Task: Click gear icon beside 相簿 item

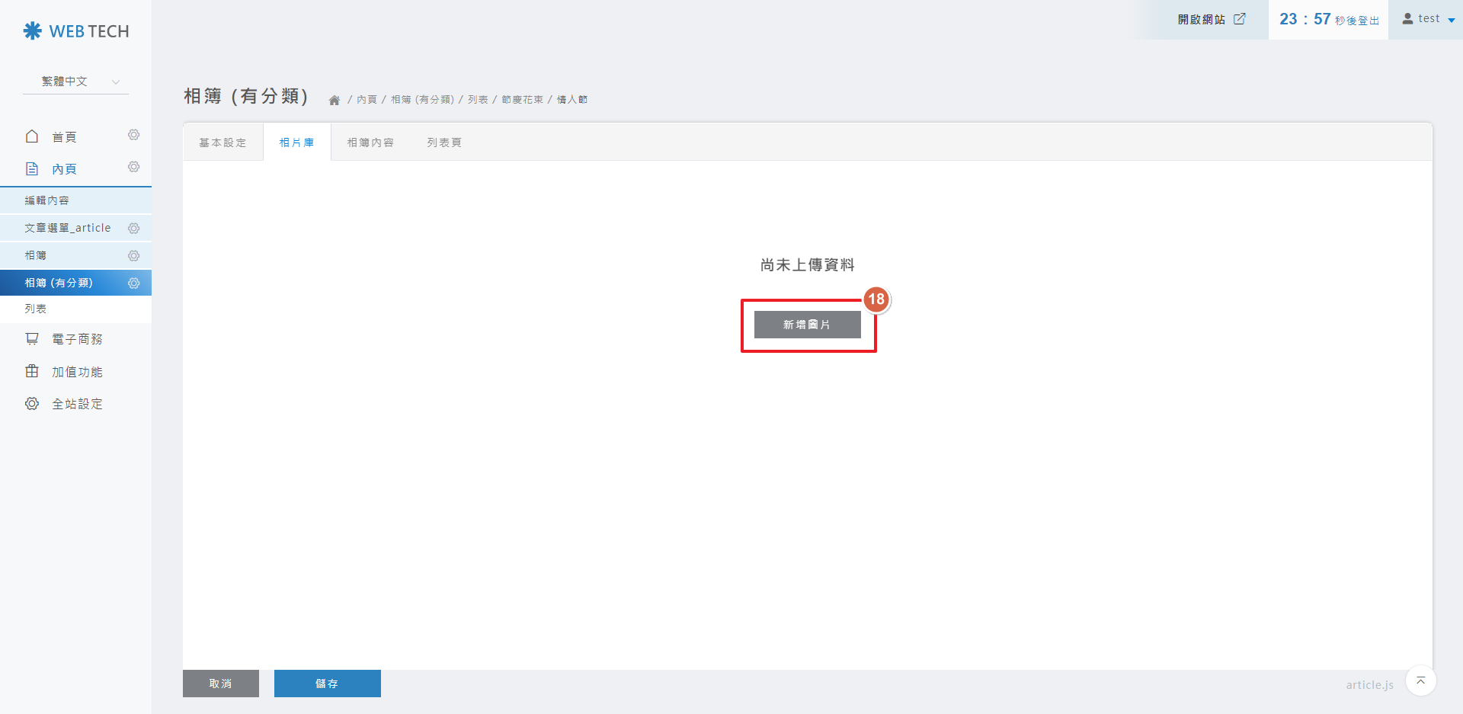Action: click(133, 256)
